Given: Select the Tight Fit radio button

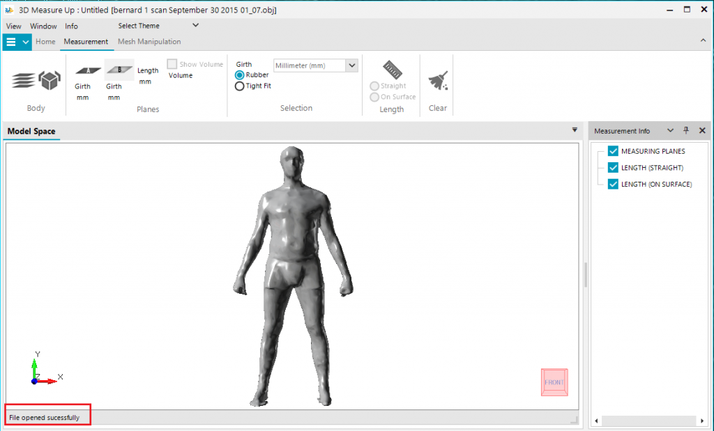Looking at the screenshot, I should (240, 86).
